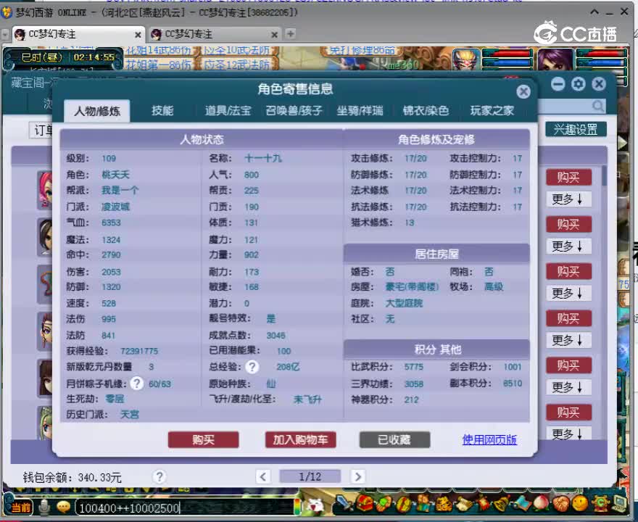Click the second 购买 button in the listing
Image resolution: width=638 pixels, height=522 pixels.
tap(568, 224)
